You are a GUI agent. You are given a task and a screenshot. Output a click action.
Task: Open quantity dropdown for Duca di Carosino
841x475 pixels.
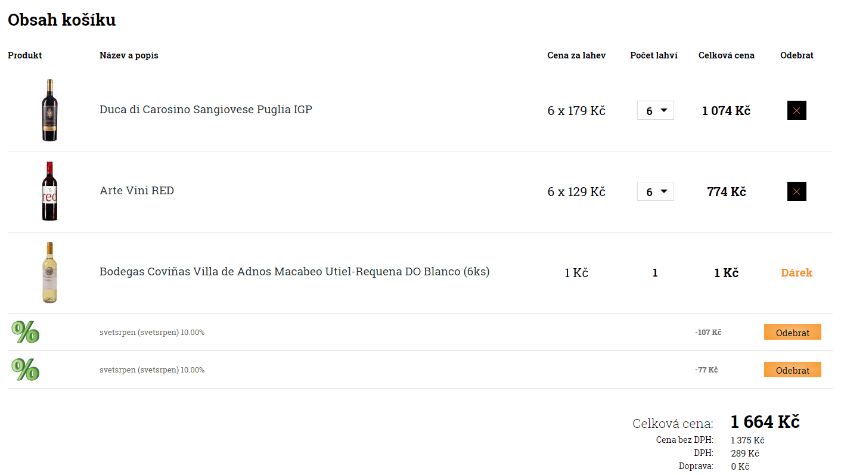click(656, 110)
